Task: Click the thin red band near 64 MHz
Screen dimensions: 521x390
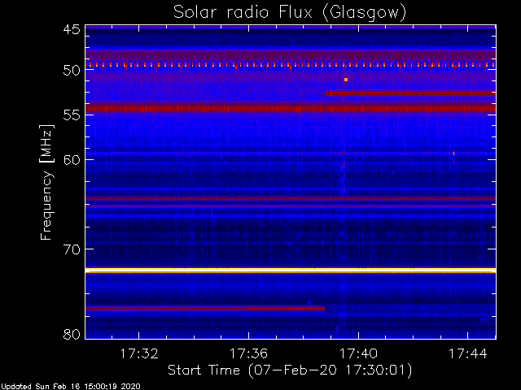Action: click(291, 198)
